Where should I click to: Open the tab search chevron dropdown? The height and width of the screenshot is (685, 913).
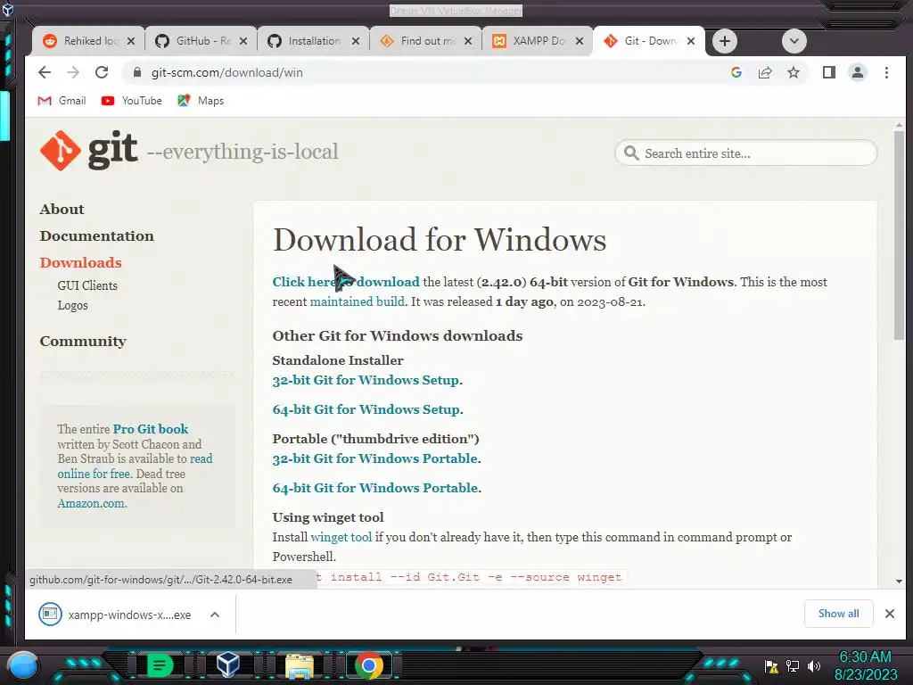pyautogui.click(x=794, y=41)
